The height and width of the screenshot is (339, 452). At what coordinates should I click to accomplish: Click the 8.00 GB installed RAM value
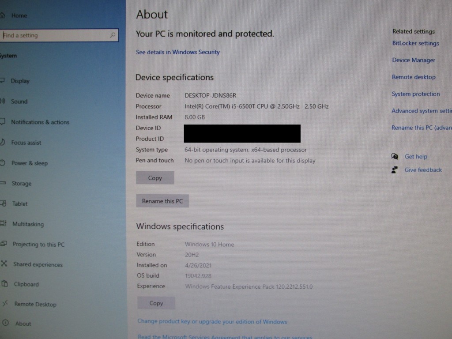coord(195,117)
